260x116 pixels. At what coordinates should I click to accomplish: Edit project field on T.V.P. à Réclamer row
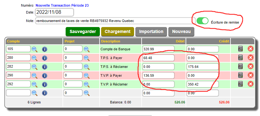coord(73,84)
